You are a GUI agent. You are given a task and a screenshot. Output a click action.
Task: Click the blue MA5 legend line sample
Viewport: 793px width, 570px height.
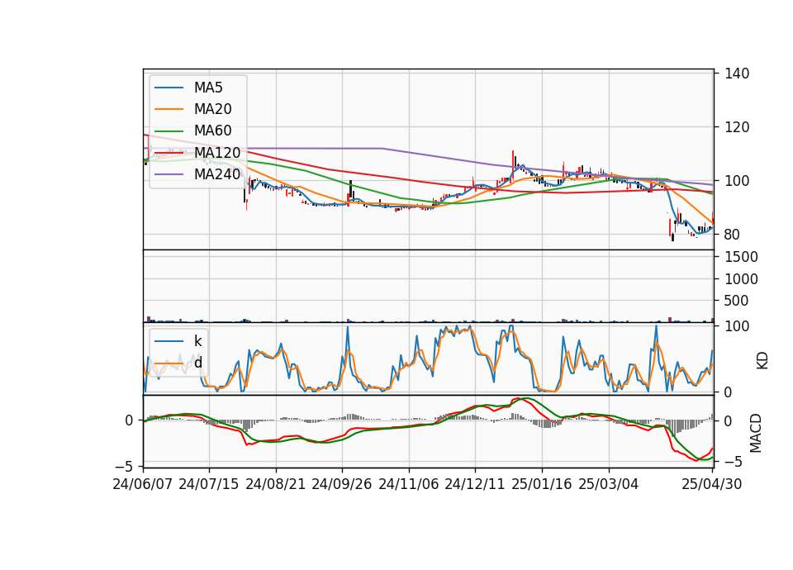pos(169,88)
